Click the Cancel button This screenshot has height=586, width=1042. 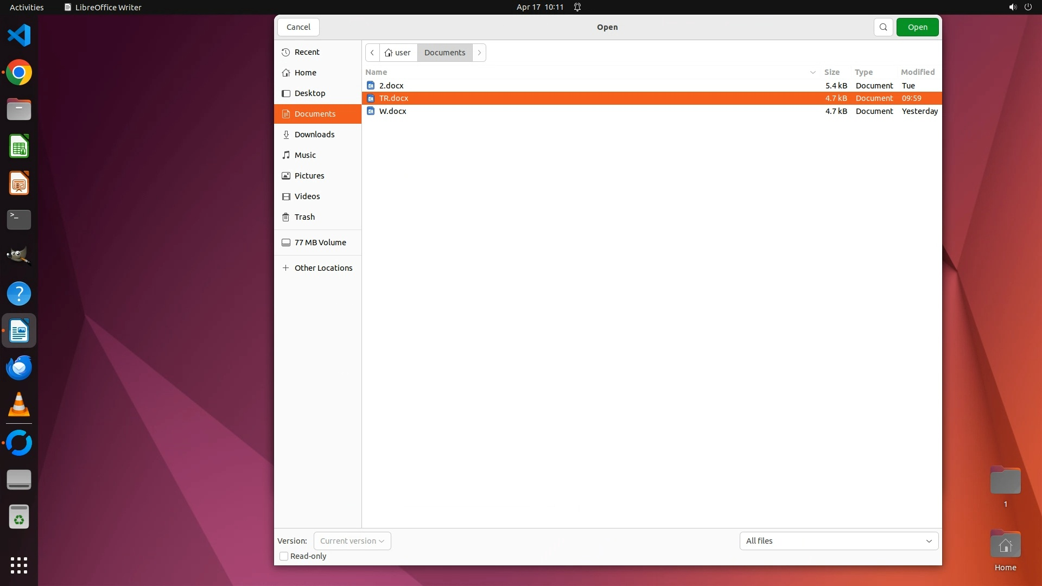298,27
